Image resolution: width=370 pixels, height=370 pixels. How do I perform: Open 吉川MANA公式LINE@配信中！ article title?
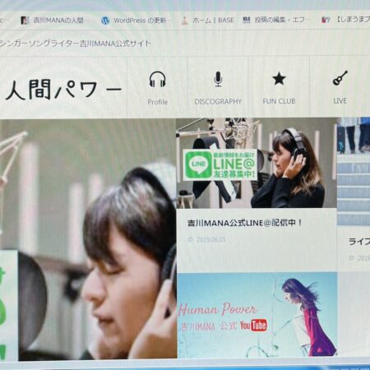tap(245, 223)
